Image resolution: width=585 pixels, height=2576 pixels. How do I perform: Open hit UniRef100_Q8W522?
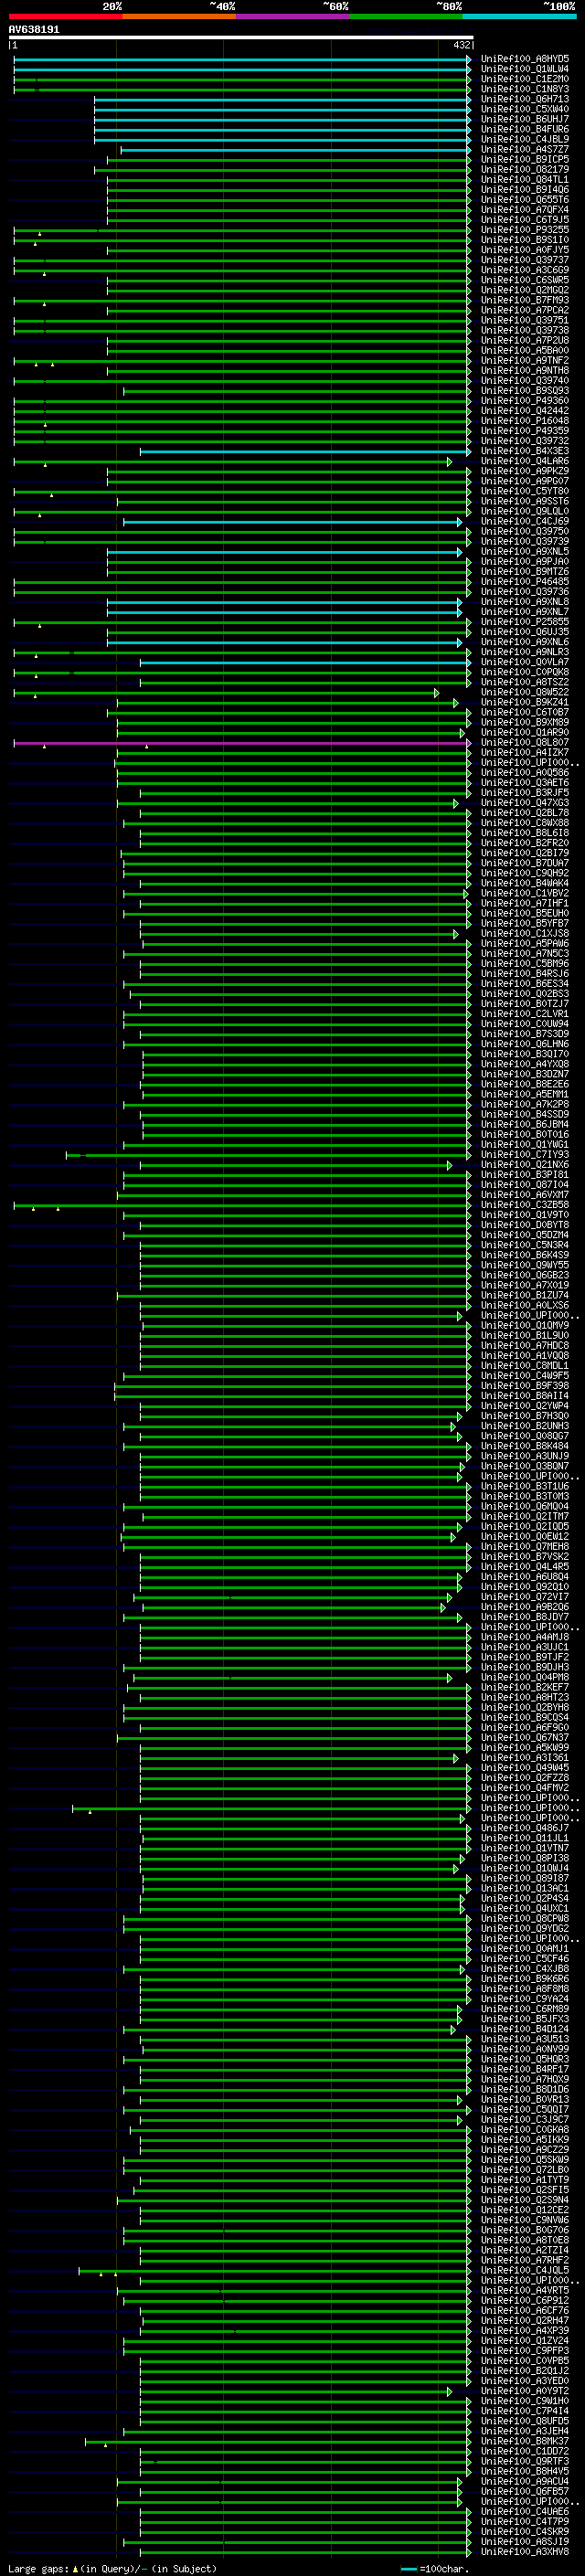(525, 692)
